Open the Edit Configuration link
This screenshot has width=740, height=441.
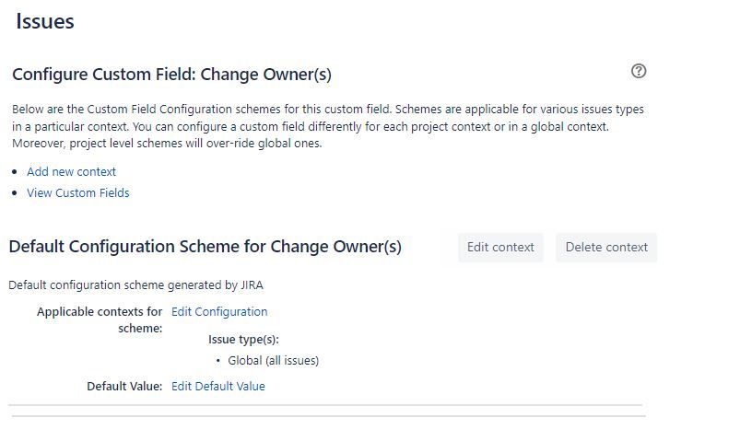point(219,312)
